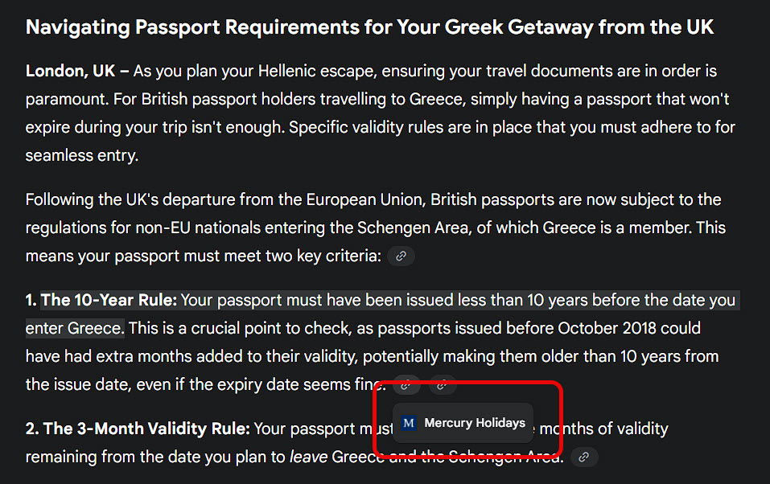
Task: Open the first source link icon after "seems fine."
Action: tap(406, 385)
